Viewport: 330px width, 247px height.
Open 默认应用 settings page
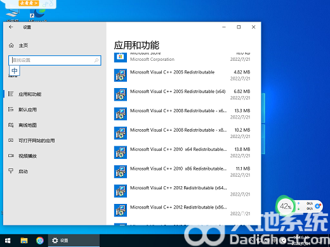pyautogui.click(x=27, y=110)
